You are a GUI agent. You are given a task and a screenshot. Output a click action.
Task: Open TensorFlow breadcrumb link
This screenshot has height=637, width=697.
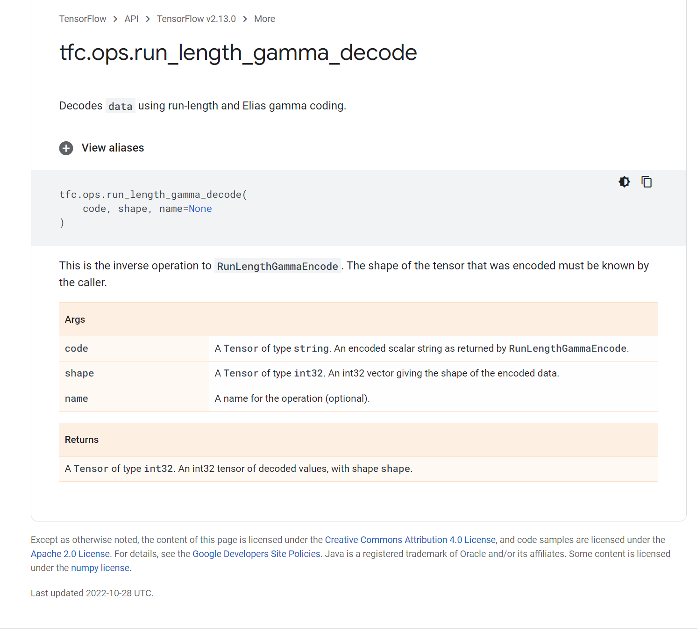[x=83, y=19]
